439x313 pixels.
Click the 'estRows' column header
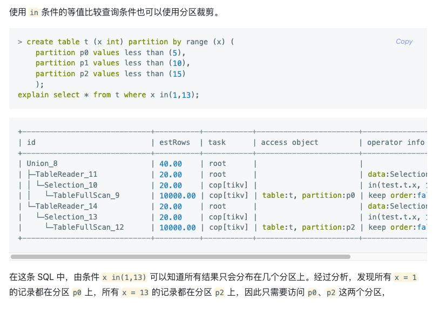click(x=174, y=142)
